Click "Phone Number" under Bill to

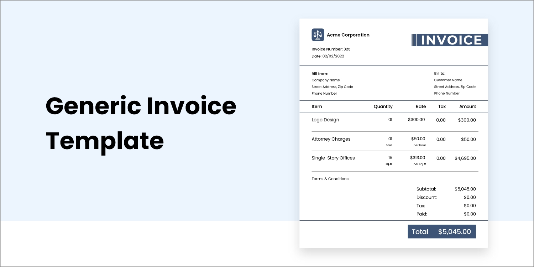[x=447, y=94]
